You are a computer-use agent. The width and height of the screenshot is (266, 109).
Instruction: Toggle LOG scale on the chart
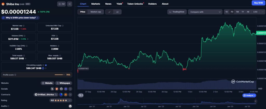click(x=255, y=12)
